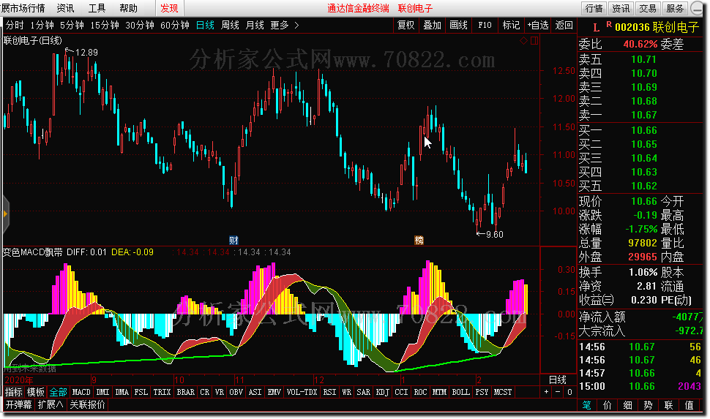The height and width of the screenshot is (419, 710).
Task: Click the 开弹幕 button
Action: coord(19,404)
